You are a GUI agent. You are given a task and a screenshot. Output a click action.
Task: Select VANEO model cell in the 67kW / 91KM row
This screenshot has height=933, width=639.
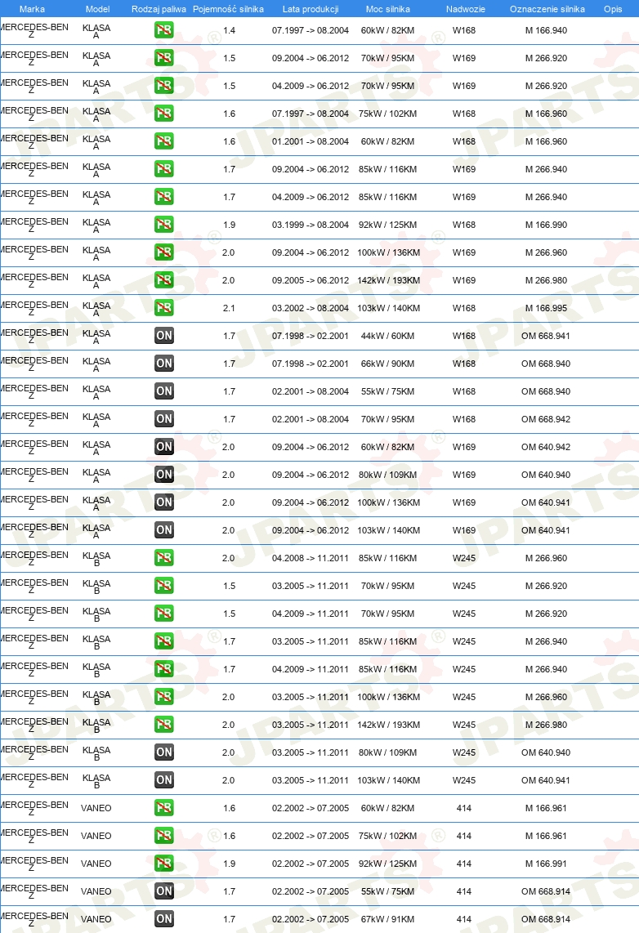(x=96, y=919)
